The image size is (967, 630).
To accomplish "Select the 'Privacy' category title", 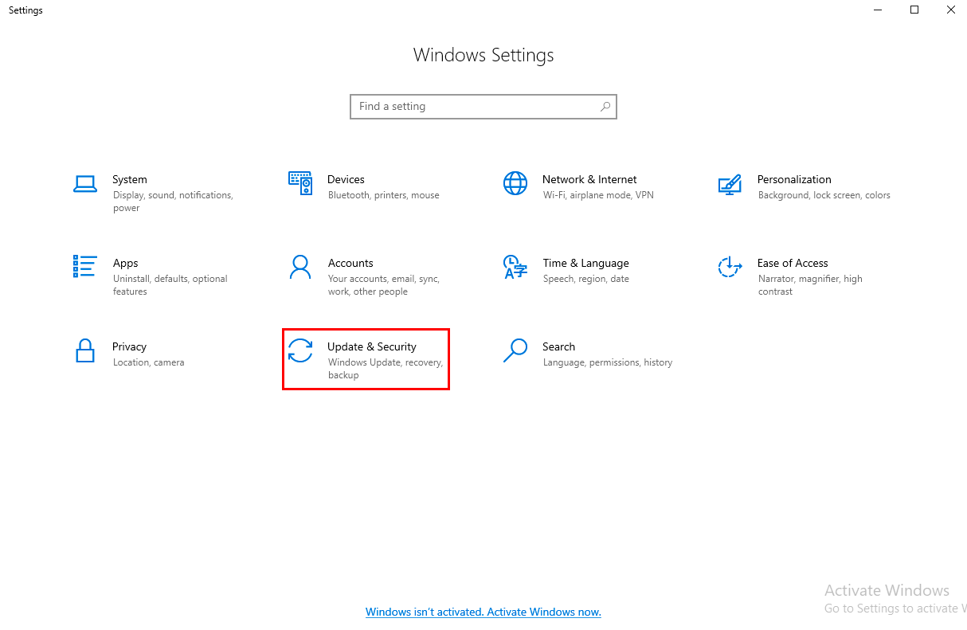I will point(129,346).
